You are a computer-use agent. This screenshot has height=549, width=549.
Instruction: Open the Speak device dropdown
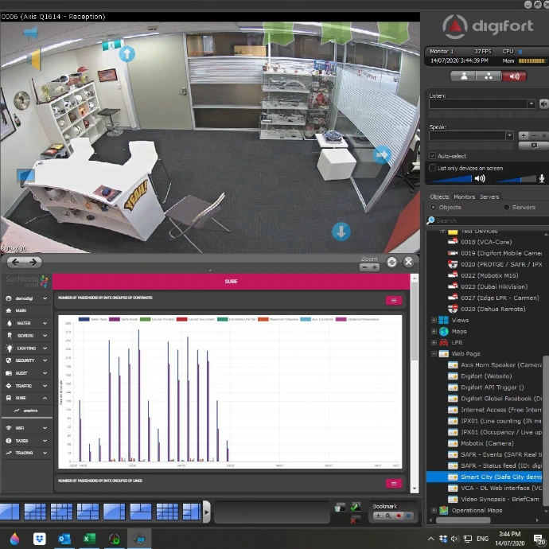[509, 135]
